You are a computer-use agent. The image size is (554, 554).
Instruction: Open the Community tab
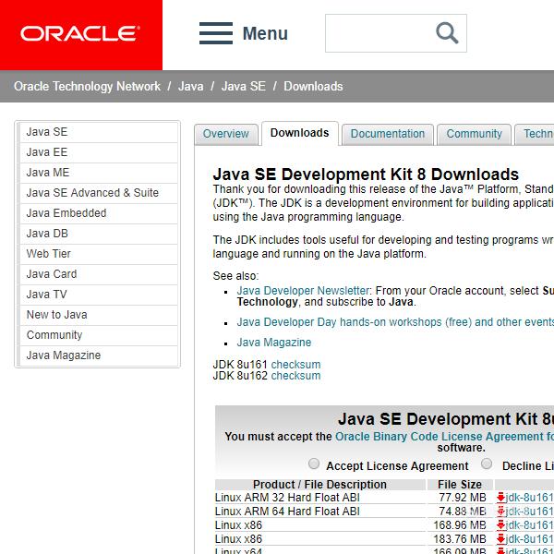point(475,134)
